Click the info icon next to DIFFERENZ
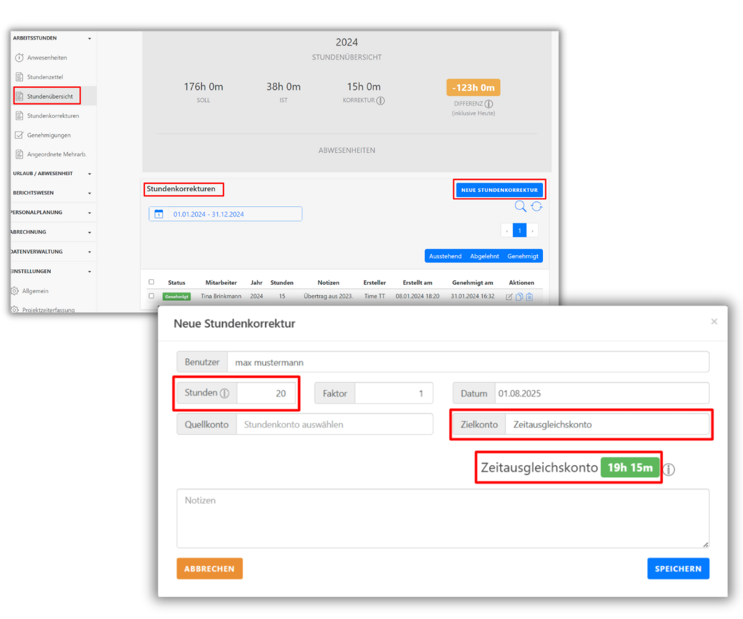The width and height of the screenshot is (743, 619). [x=489, y=104]
